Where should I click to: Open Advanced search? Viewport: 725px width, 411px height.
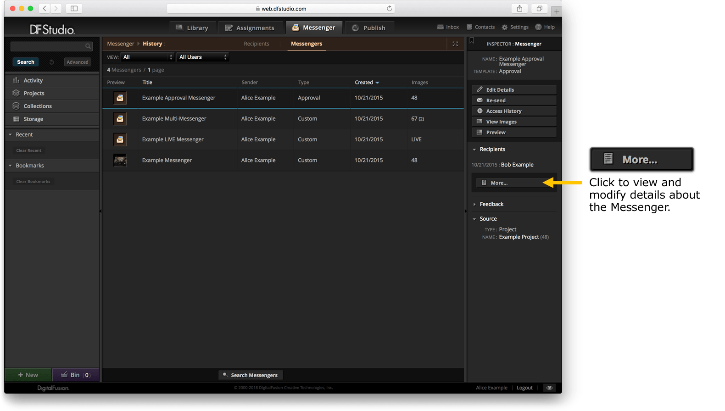click(x=77, y=62)
